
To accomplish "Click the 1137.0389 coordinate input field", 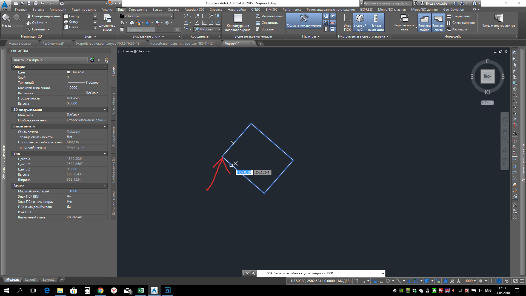I will click(244, 172).
